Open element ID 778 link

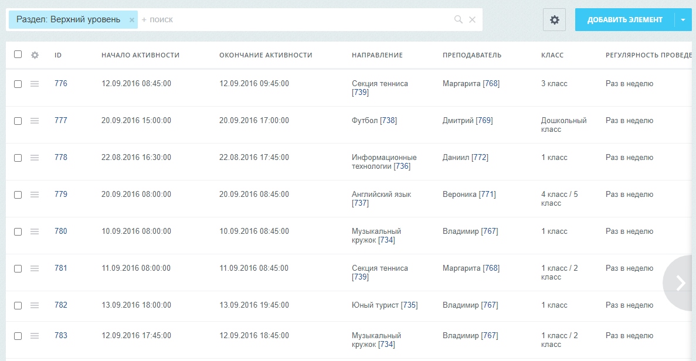pos(61,158)
